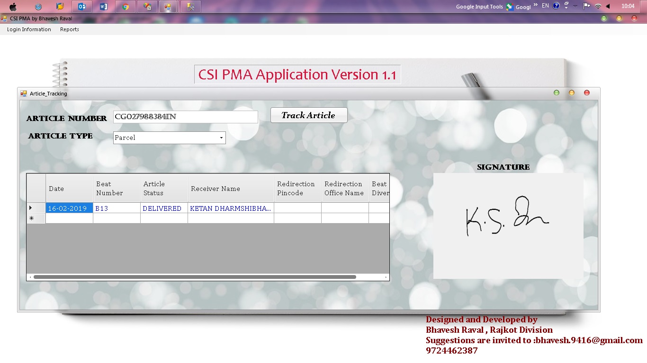647x363 pixels.
Task: Toggle the EN language indicator
Action: [545, 6]
